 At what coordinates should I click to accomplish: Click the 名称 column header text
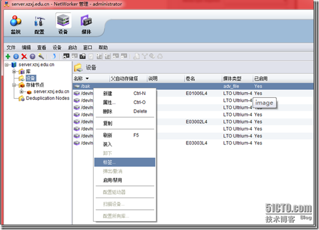[78, 79]
